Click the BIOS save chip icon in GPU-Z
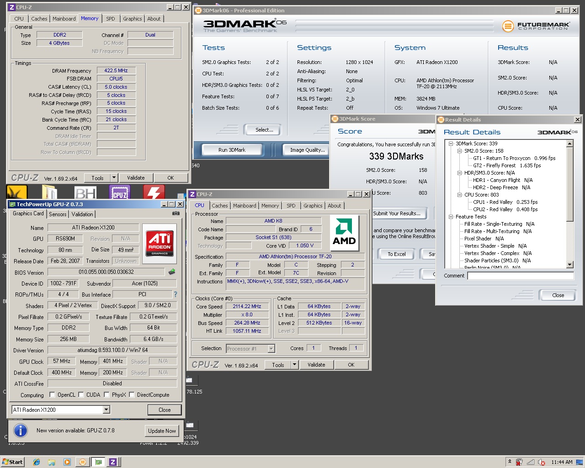 point(172,272)
